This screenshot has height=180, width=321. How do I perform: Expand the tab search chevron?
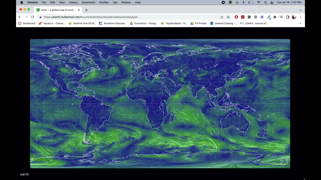point(300,10)
